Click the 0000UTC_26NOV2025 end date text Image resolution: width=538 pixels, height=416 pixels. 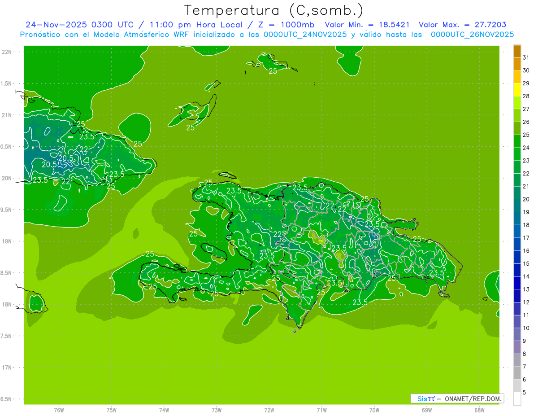[x=472, y=35]
